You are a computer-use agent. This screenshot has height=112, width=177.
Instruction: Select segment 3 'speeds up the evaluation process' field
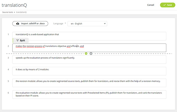(89, 60)
